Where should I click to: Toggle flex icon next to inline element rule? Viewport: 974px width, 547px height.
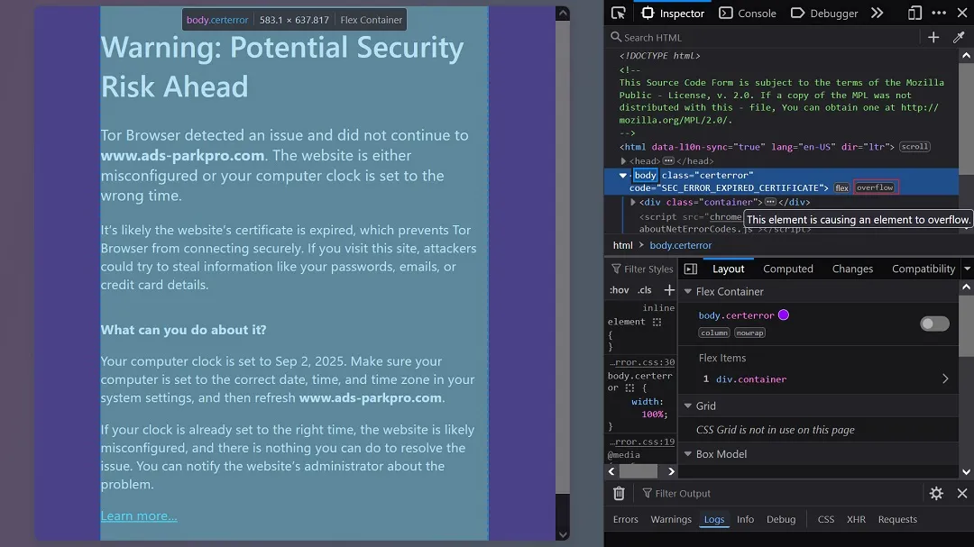click(657, 322)
